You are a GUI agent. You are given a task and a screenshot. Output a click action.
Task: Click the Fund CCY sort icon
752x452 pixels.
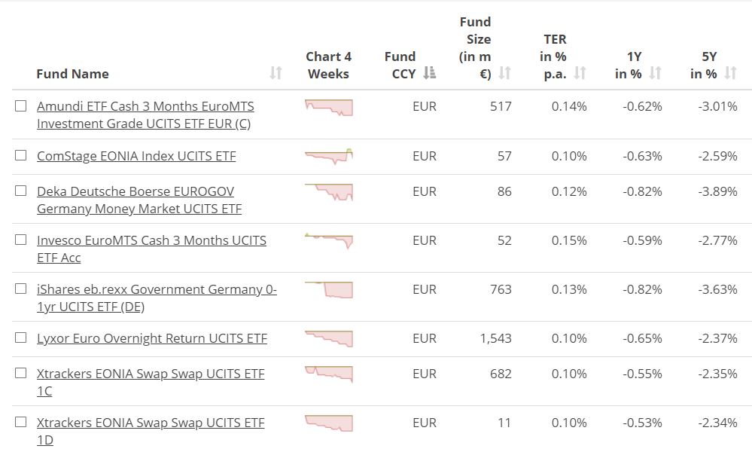[429, 73]
